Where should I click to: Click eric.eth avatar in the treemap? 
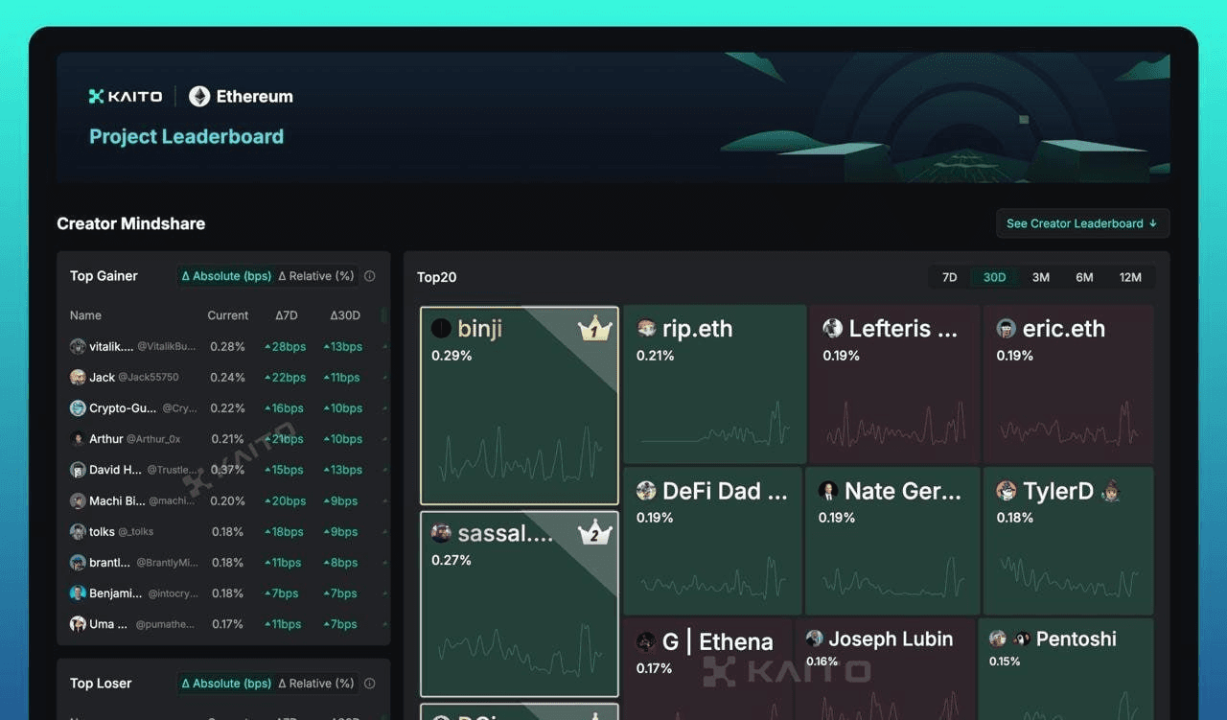click(x=1006, y=328)
